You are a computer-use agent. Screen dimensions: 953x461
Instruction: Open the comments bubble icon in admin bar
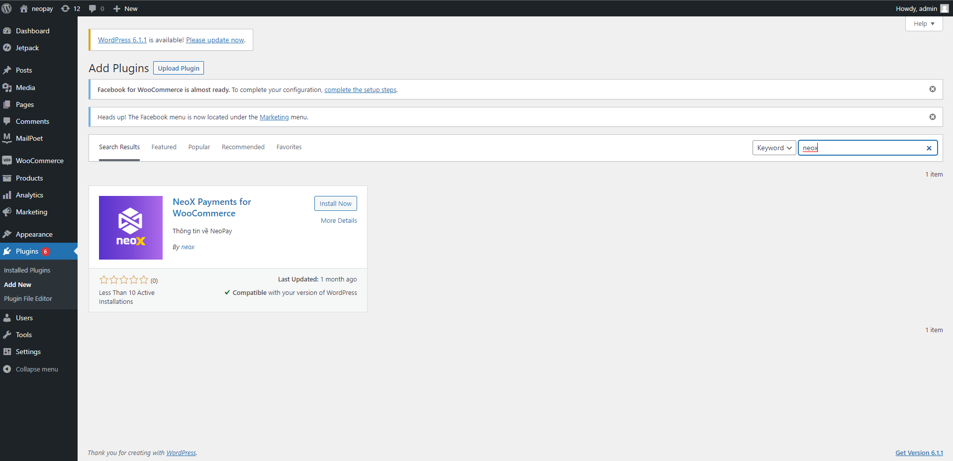(93, 8)
